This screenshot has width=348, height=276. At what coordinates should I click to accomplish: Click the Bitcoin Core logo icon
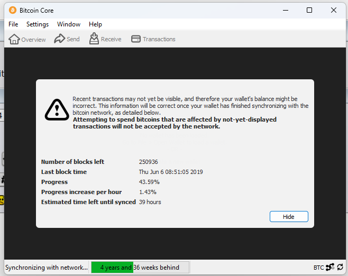13,10
